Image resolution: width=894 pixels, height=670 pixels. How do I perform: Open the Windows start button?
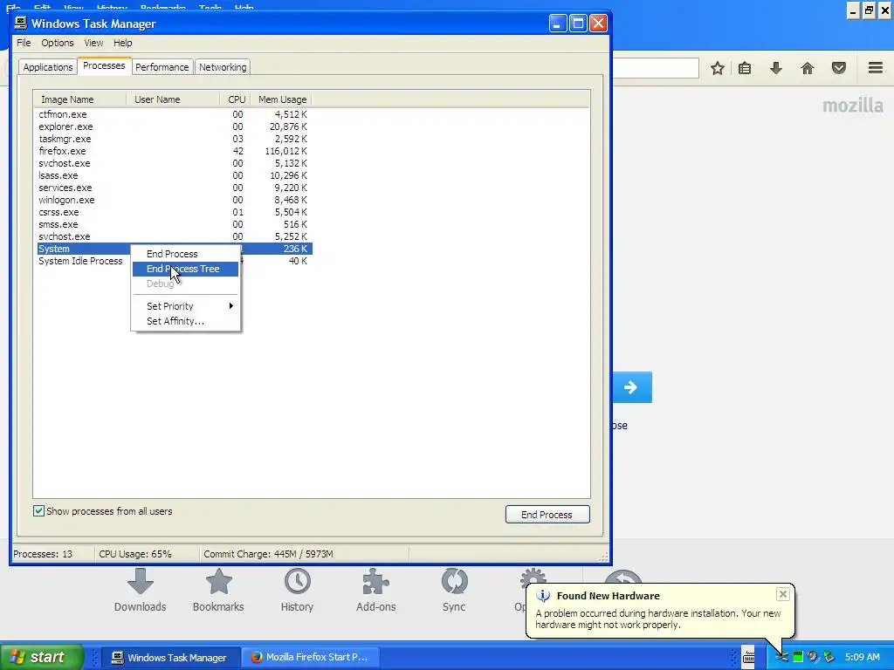point(41,657)
